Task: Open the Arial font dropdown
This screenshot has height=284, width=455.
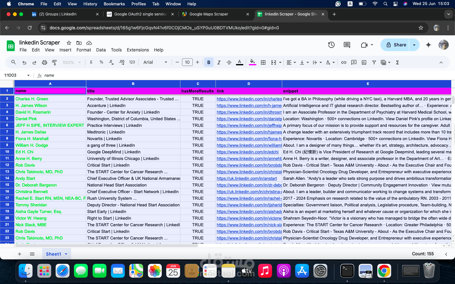Action: tap(155, 62)
